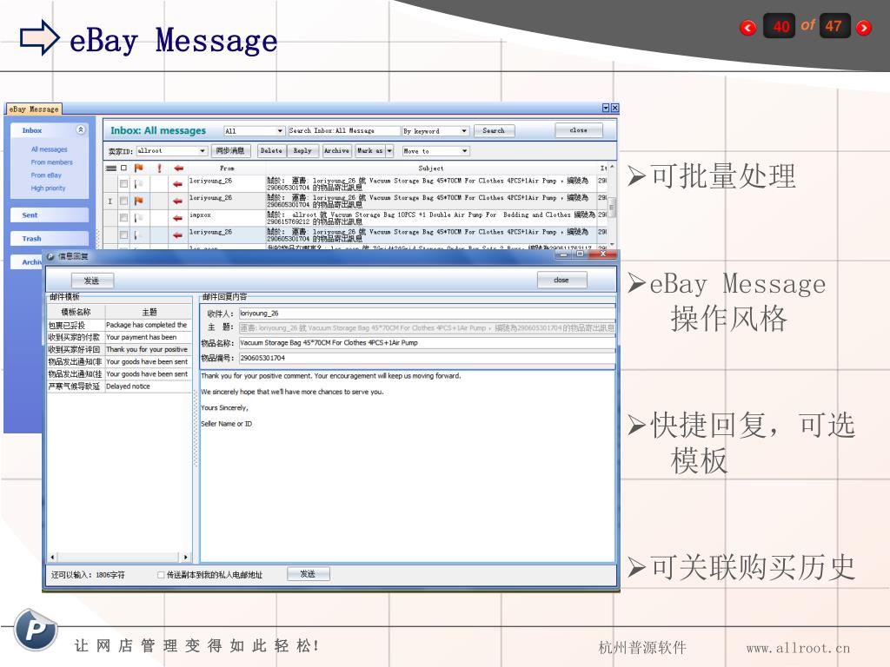890x667 pixels.
Task: Show From eBay messages
Action: point(46,175)
